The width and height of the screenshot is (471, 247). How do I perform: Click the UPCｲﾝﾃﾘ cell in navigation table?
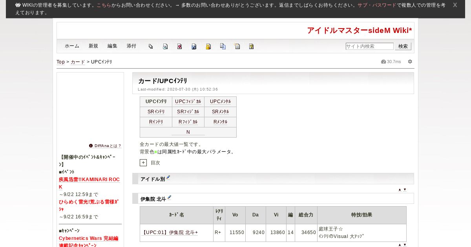tap(156, 102)
